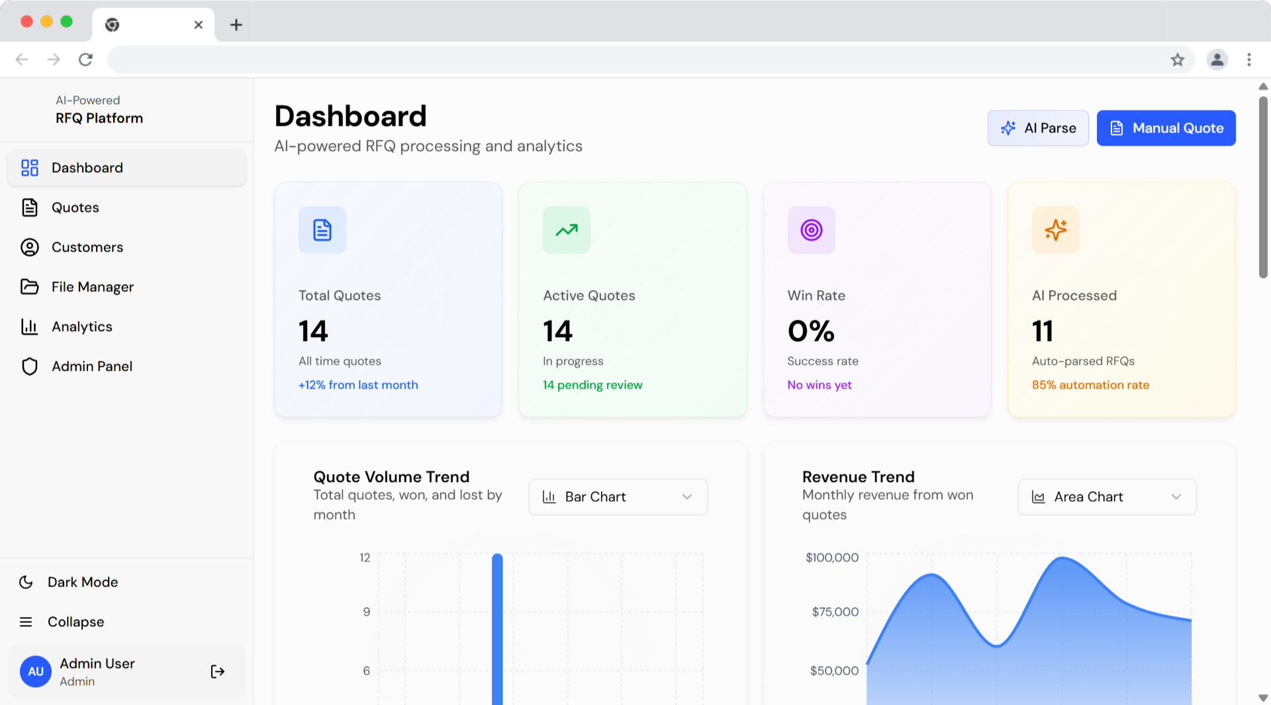The image size is (1271, 705).
Task: Click '14 pending review' text
Action: coord(592,385)
